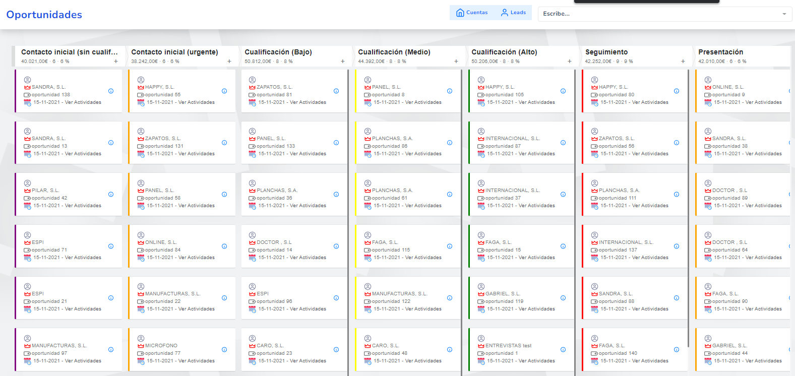Image resolution: width=795 pixels, height=376 pixels.
Task: Open Ver Actividades on oportunidad 119 card
Action: tap(536, 309)
